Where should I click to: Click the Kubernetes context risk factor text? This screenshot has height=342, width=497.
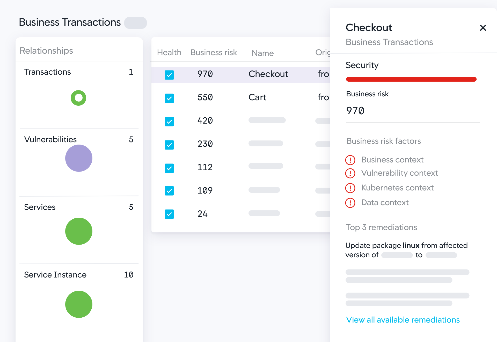pyautogui.click(x=397, y=188)
